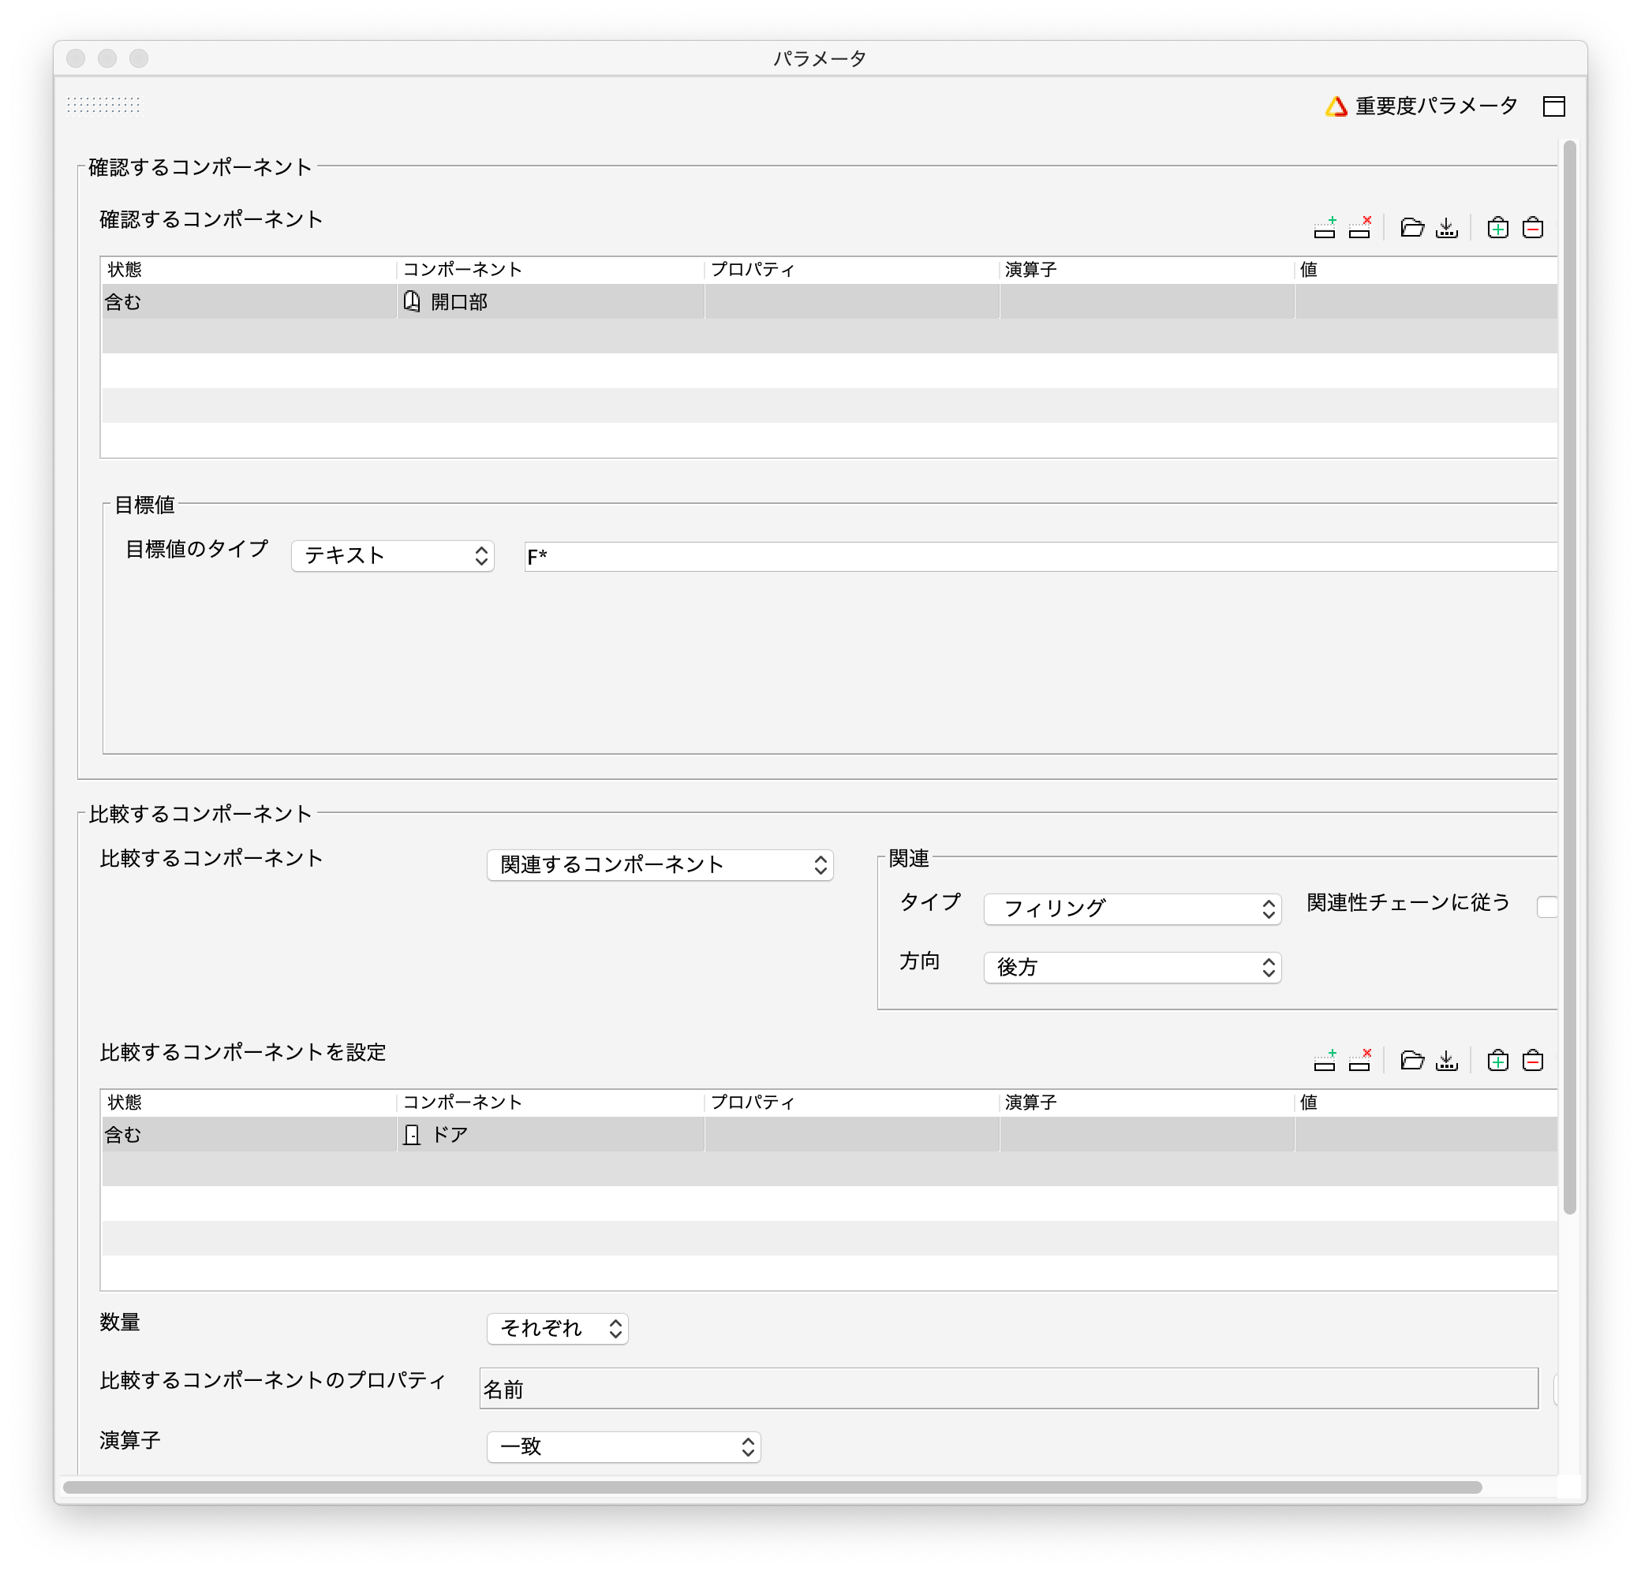Toggle 関連性チェーンに従う checkbox
This screenshot has height=1571, width=1641.
[x=1547, y=906]
